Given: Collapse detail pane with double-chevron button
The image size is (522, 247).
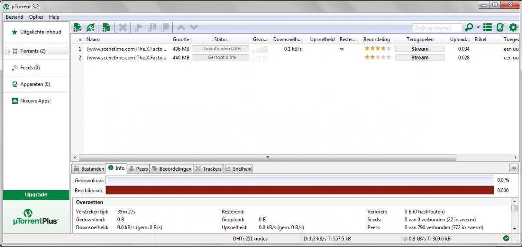Looking at the screenshot, I should point(513,168).
